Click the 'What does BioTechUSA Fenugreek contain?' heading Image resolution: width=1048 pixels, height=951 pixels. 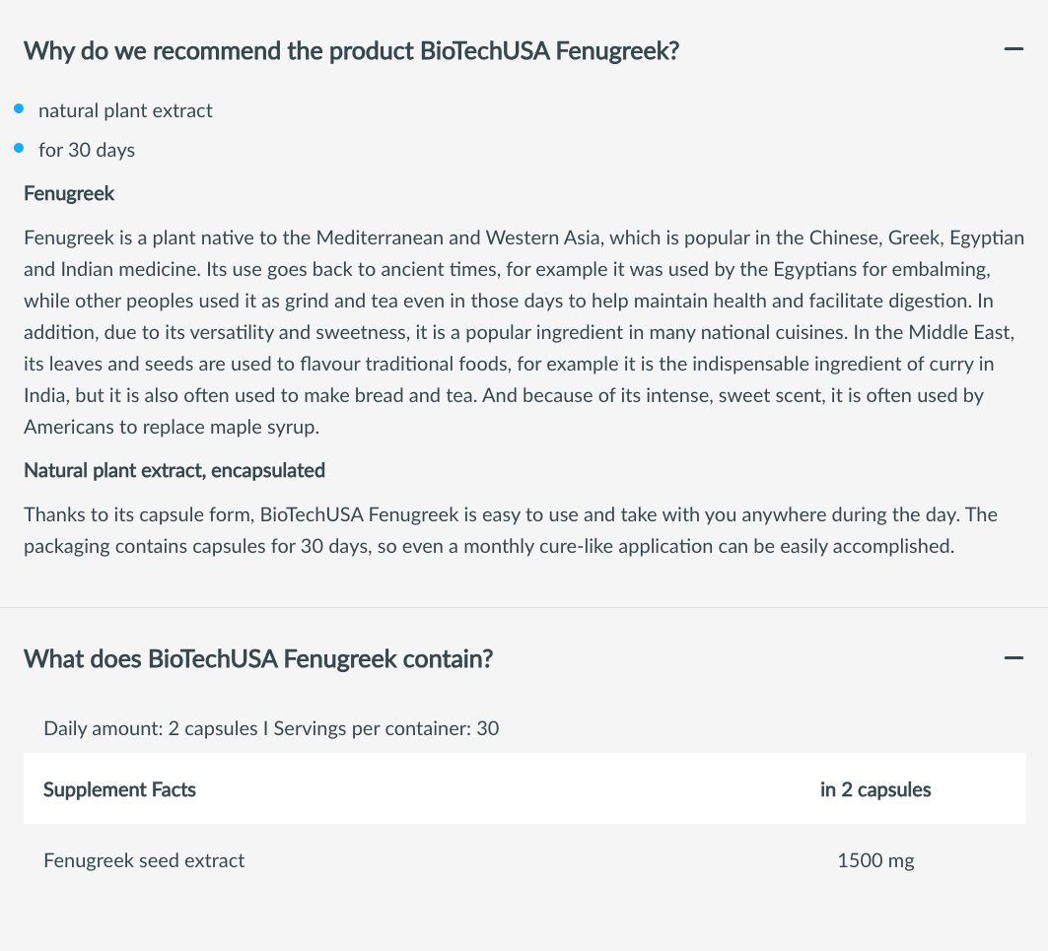258,659
